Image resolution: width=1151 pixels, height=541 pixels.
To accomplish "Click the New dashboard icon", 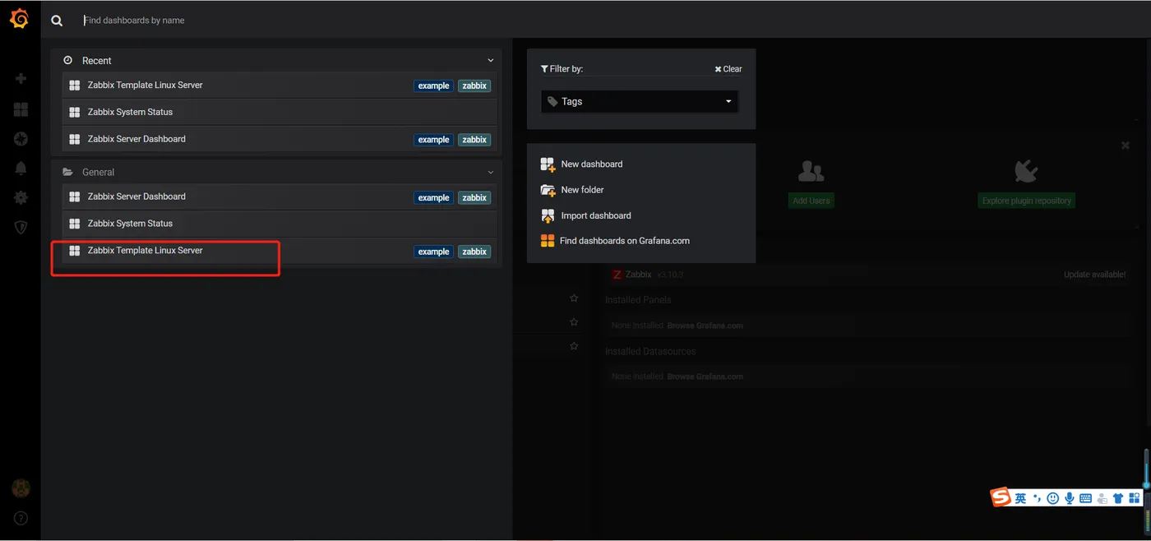I will coord(548,164).
